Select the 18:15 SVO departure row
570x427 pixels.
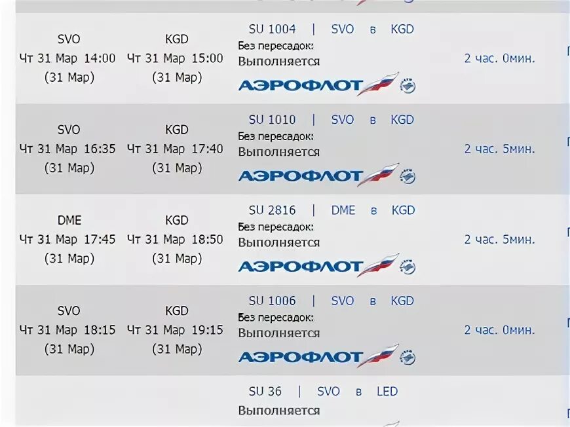(x=291, y=330)
